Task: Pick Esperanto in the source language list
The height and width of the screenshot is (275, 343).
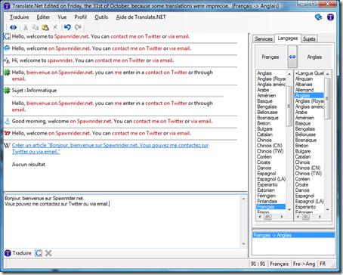Action: pyautogui.click(x=267, y=184)
